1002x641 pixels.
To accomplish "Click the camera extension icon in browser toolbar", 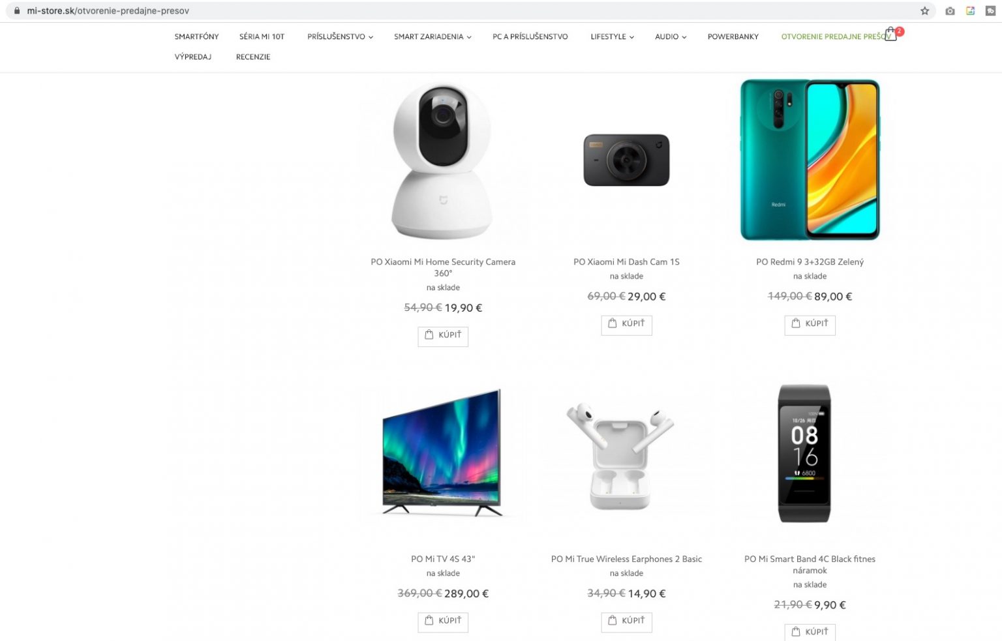I will (x=950, y=11).
